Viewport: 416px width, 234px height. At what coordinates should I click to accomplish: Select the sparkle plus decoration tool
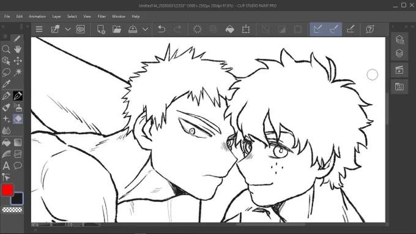[x=6, y=119]
